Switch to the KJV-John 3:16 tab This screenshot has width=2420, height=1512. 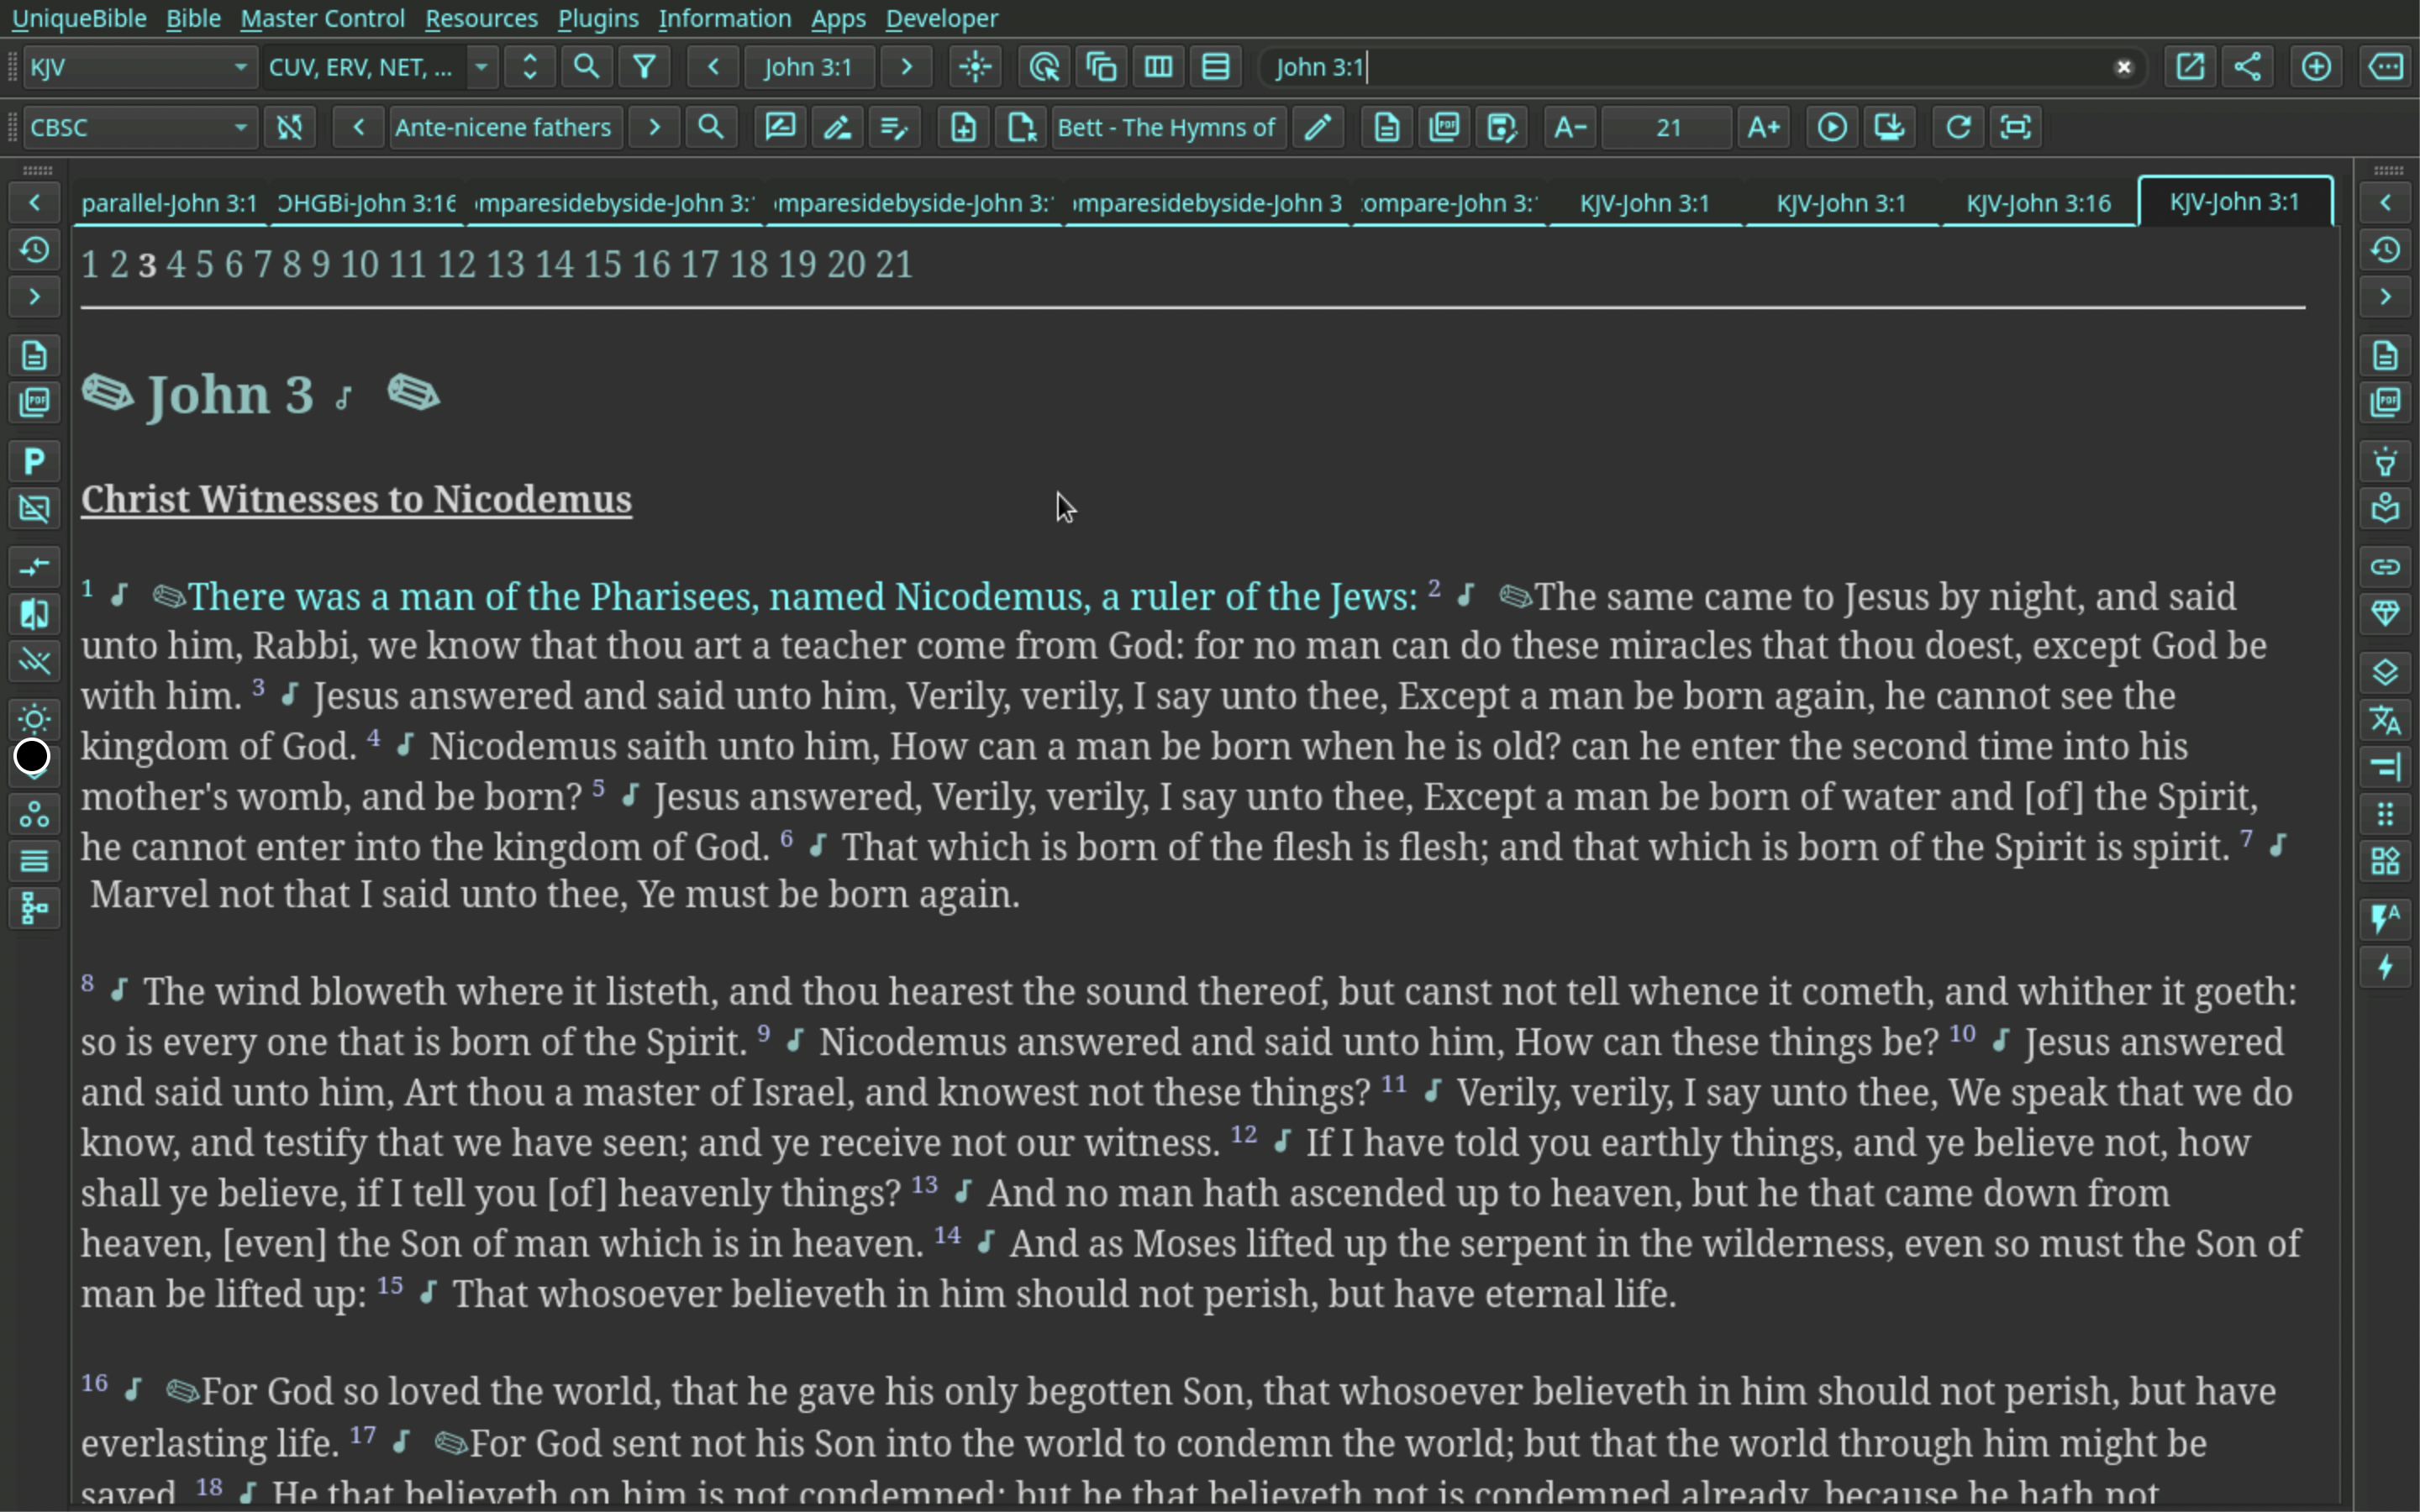pos(2039,203)
